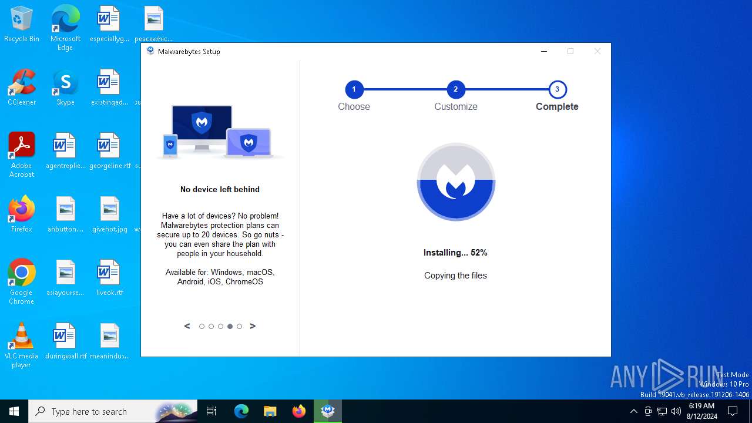
Task: Click step 2 Customize circle
Action: [x=455, y=89]
